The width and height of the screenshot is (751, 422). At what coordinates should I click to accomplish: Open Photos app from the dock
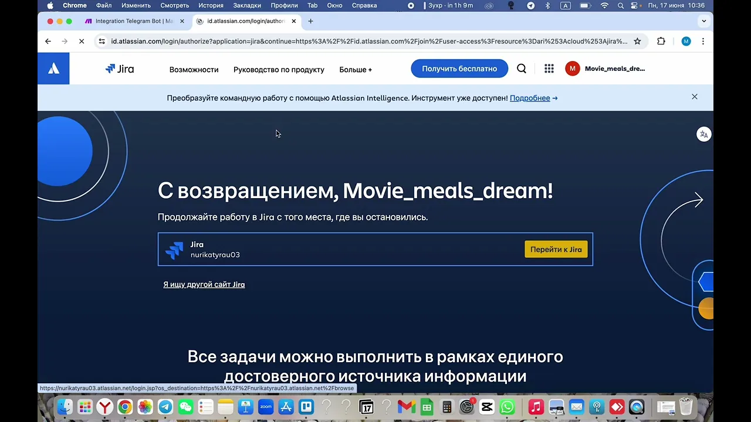coord(145,406)
